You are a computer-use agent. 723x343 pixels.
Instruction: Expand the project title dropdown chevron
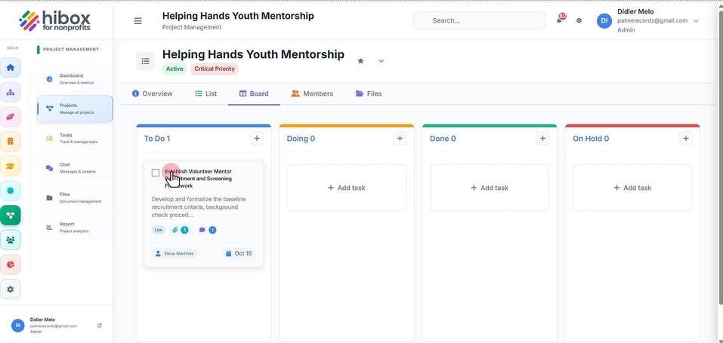[381, 61]
